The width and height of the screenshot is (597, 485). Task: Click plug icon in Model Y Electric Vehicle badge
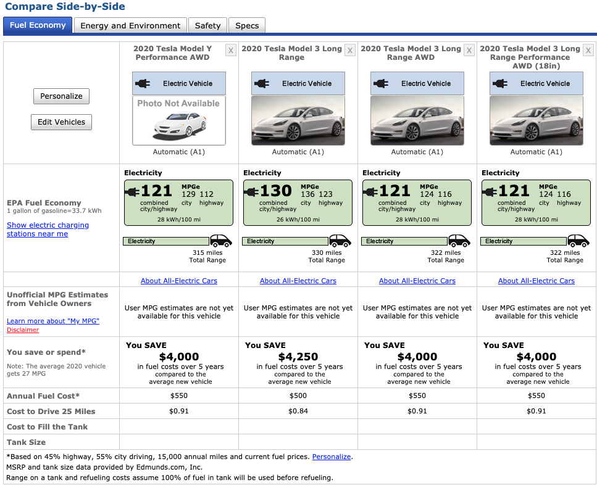(143, 83)
